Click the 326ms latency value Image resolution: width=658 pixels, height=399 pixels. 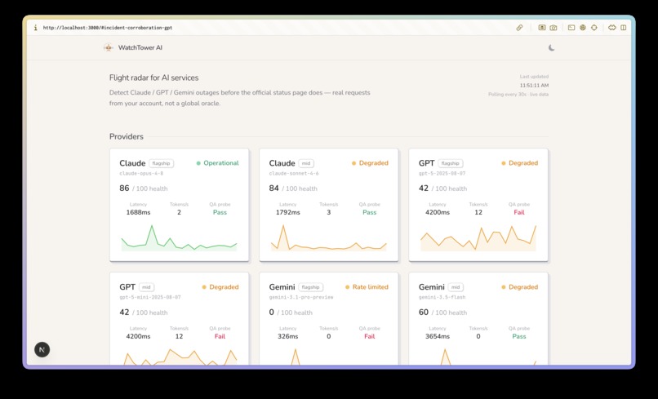[x=288, y=336]
